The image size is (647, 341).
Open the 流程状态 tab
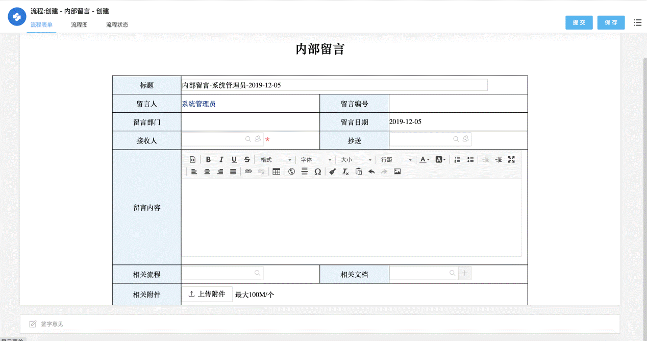(x=117, y=25)
